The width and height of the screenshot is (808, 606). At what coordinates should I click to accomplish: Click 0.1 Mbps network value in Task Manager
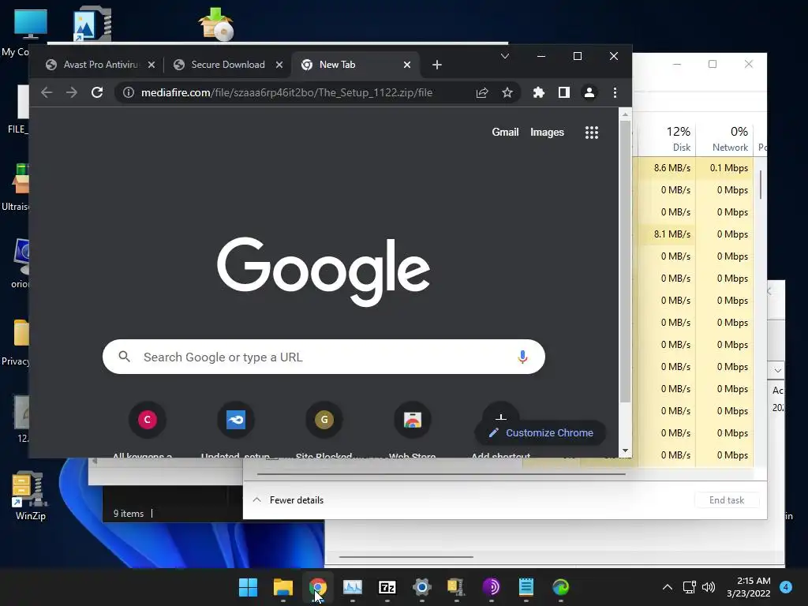pos(728,168)
